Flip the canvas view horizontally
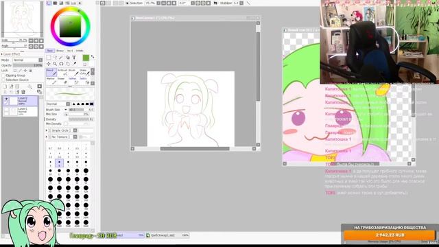Screen dimensions: 439x247 pyautogui.click(x=215, y=3)
